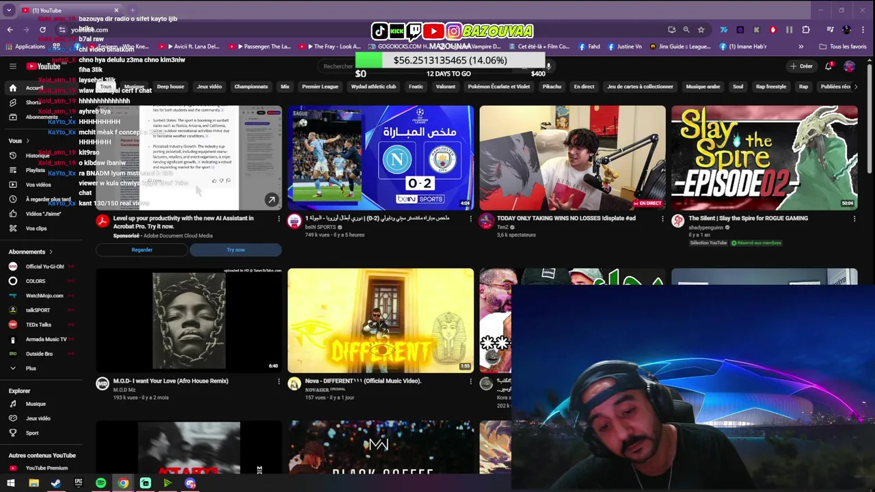This screenshot has height=492, width=875.
Task: Close the YouTube browser tab
Action: pyautogui.click(x=116, y=10)
